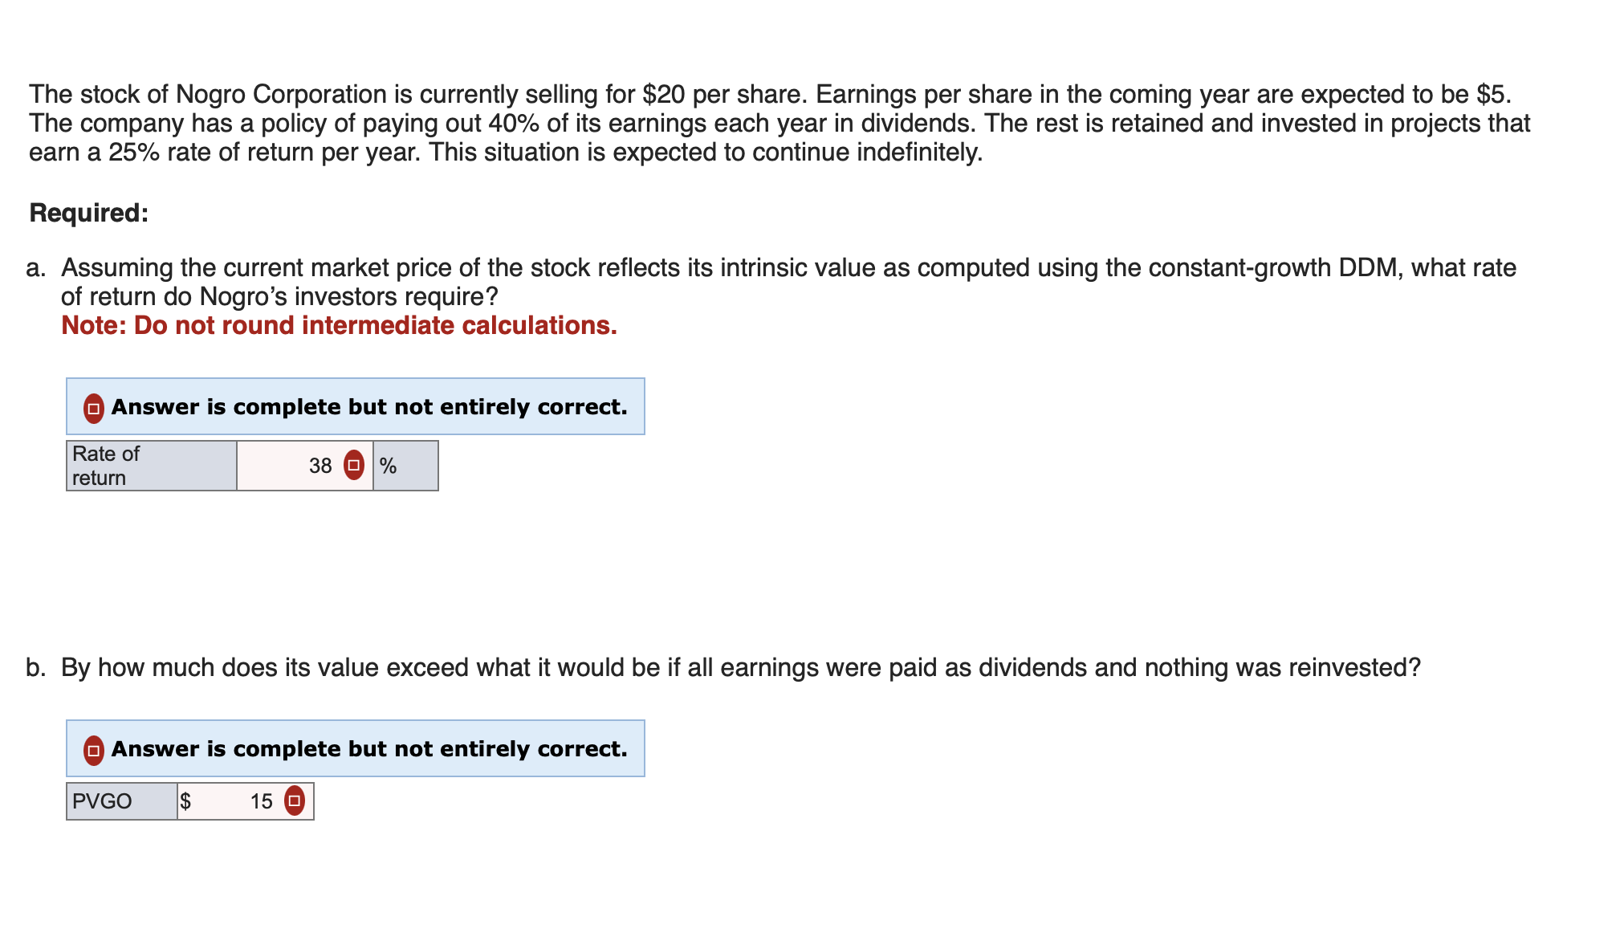Click the question b text about reinvested earnings
1620x941 pixels.
pyautogui.click(x=741, y=667)
